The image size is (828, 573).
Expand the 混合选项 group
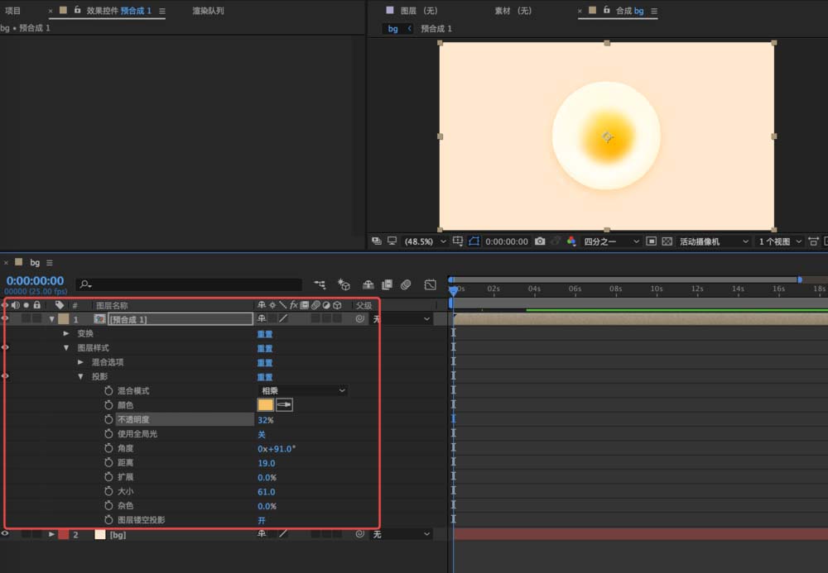[80, 362]
